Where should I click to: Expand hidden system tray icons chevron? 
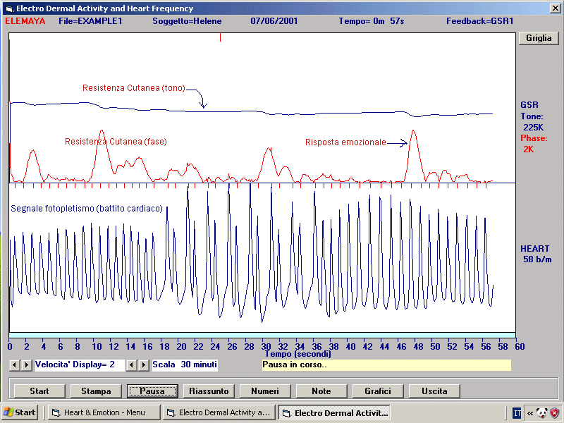pos(529,412)
